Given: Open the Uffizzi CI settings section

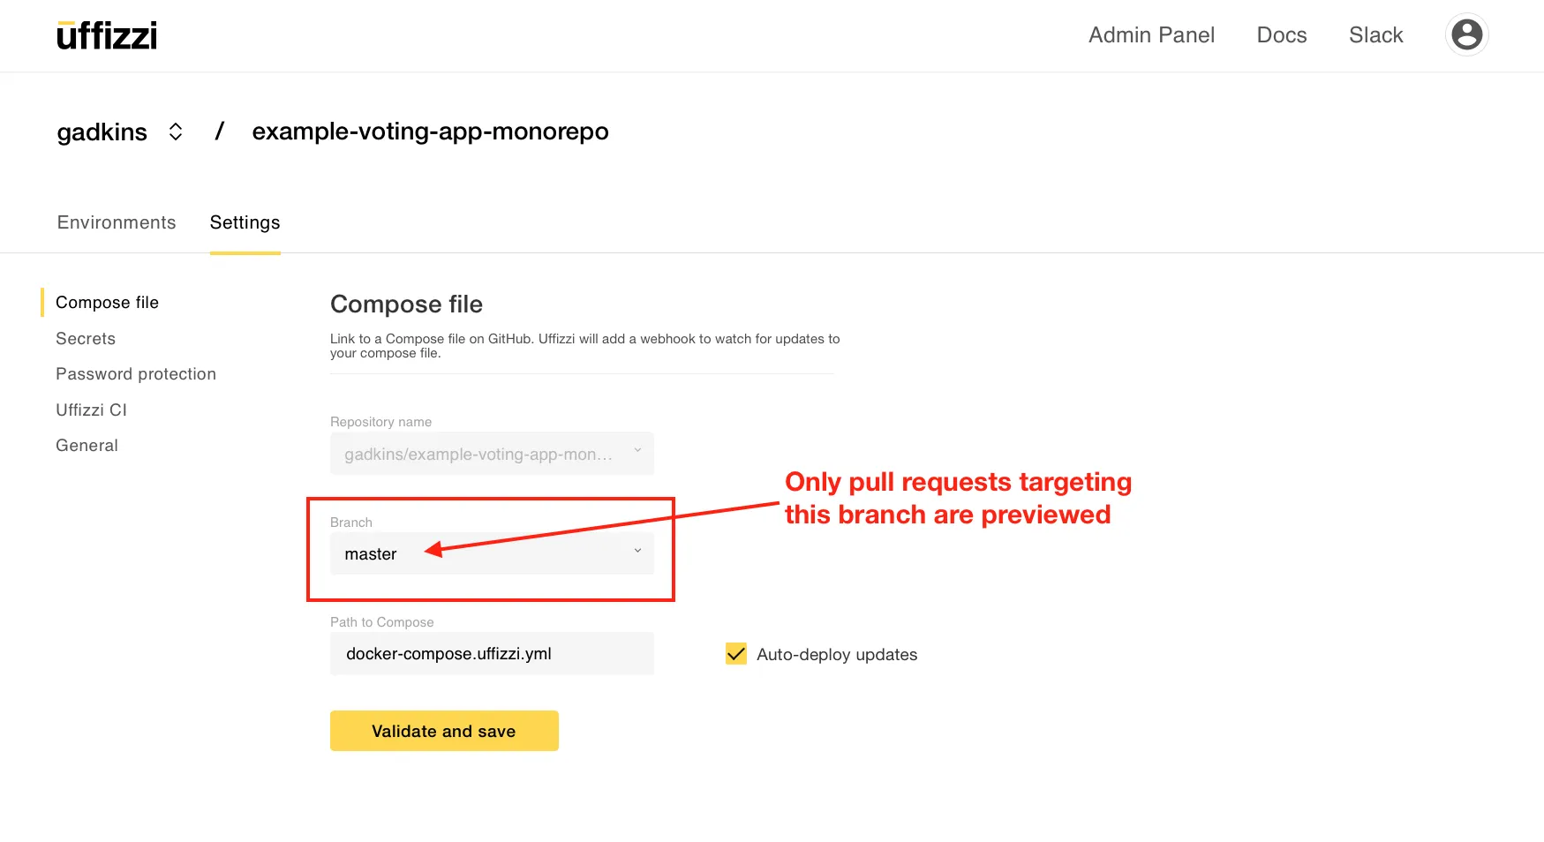Looking at the screenshot, I should [91, 410].
